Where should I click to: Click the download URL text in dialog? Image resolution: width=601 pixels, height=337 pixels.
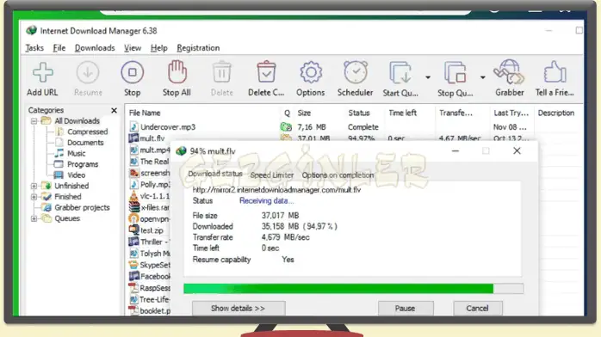[x=276, y=190]
